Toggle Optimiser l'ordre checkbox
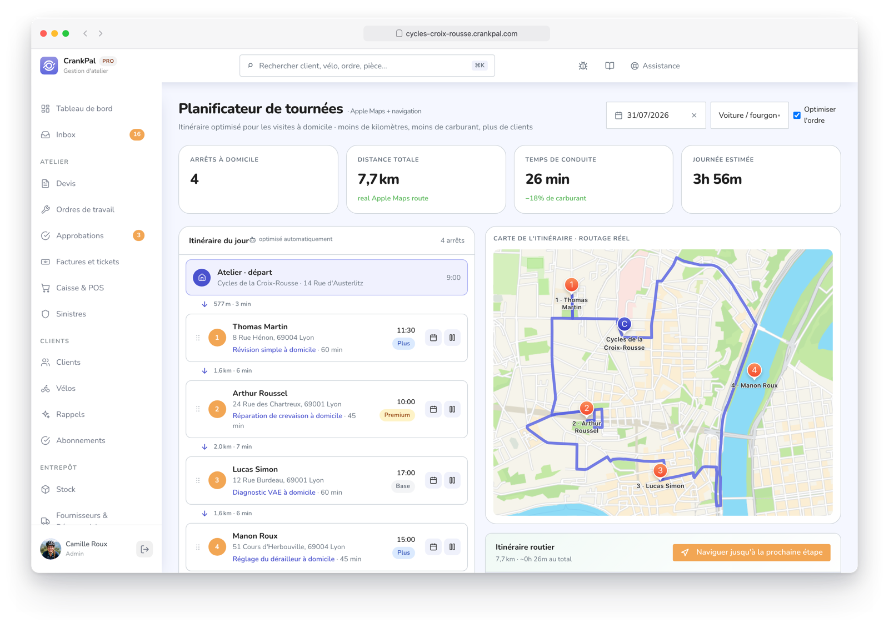Viewport: 889px width, 628px height. pos(797,115)
